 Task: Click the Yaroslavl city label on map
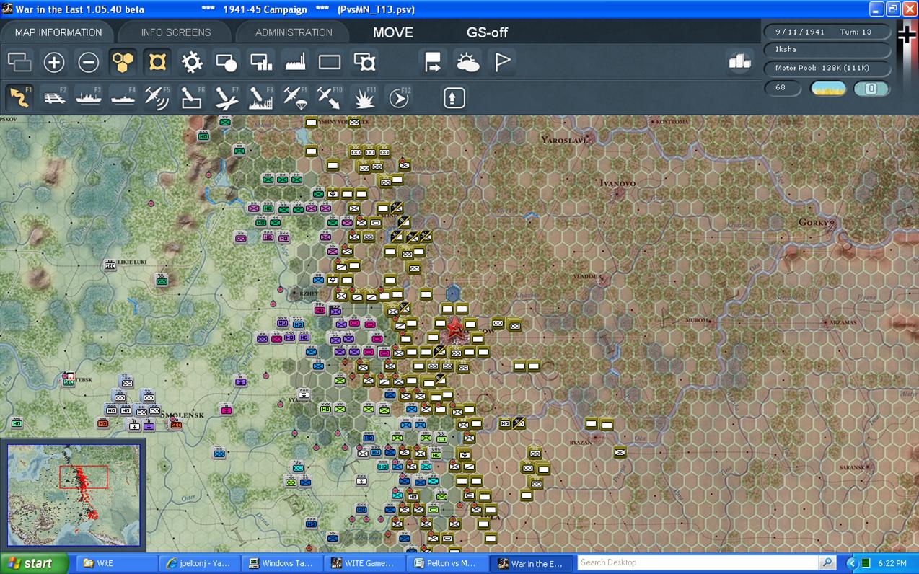tap(563, 140)
